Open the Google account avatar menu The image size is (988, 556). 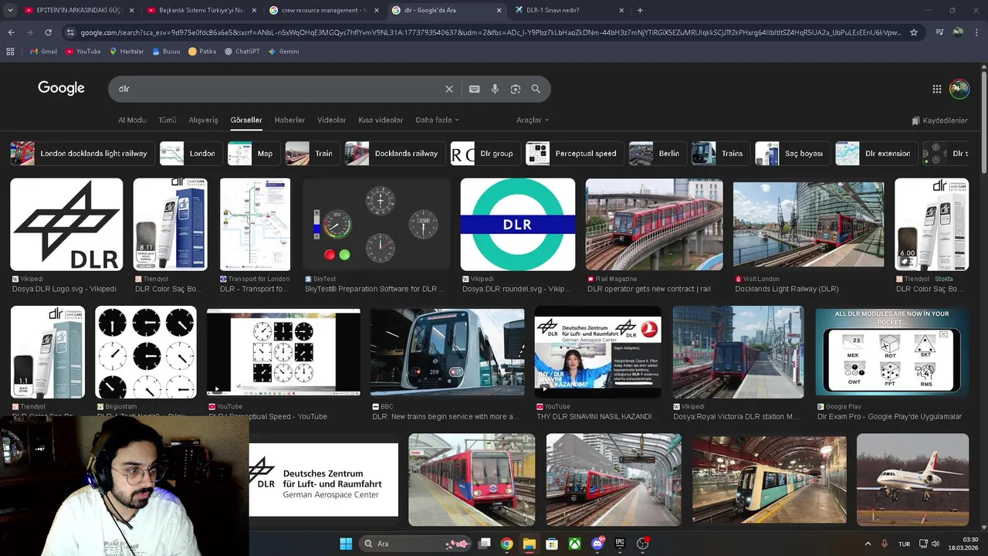[959, 89]
